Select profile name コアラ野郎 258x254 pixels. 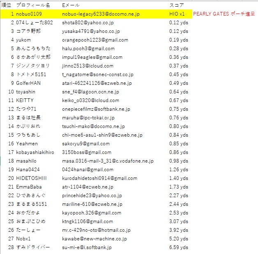[x=29, y=31]
